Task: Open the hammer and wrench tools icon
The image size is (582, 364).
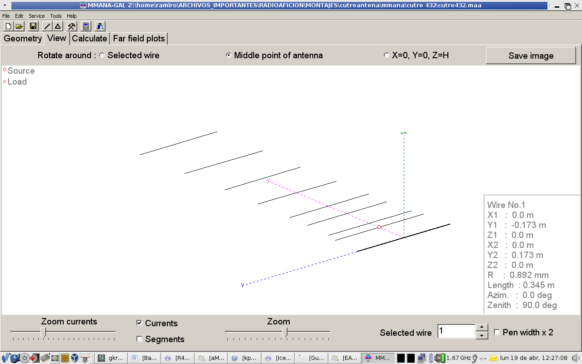Action: coord(72,26)
